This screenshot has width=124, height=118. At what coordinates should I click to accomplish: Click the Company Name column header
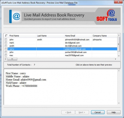point(104,36)
